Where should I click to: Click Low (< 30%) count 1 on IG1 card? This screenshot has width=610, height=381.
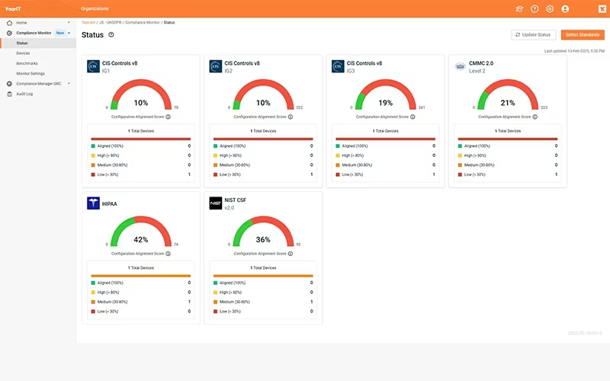[x=189, y=174]
